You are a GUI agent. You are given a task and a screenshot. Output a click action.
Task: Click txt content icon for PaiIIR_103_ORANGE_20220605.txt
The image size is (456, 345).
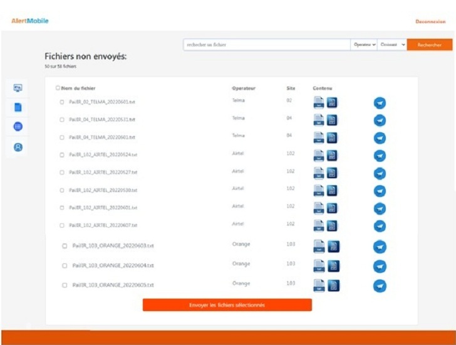coord(319,285)
